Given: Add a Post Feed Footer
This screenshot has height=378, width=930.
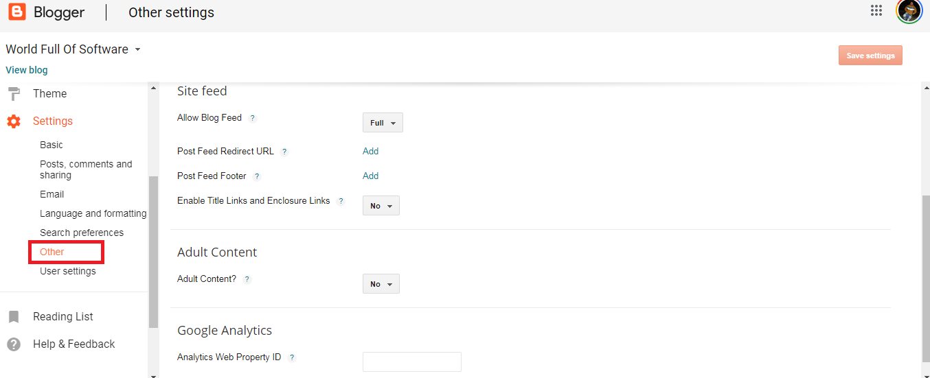Looking at the screenshot, I should (371, 176).
